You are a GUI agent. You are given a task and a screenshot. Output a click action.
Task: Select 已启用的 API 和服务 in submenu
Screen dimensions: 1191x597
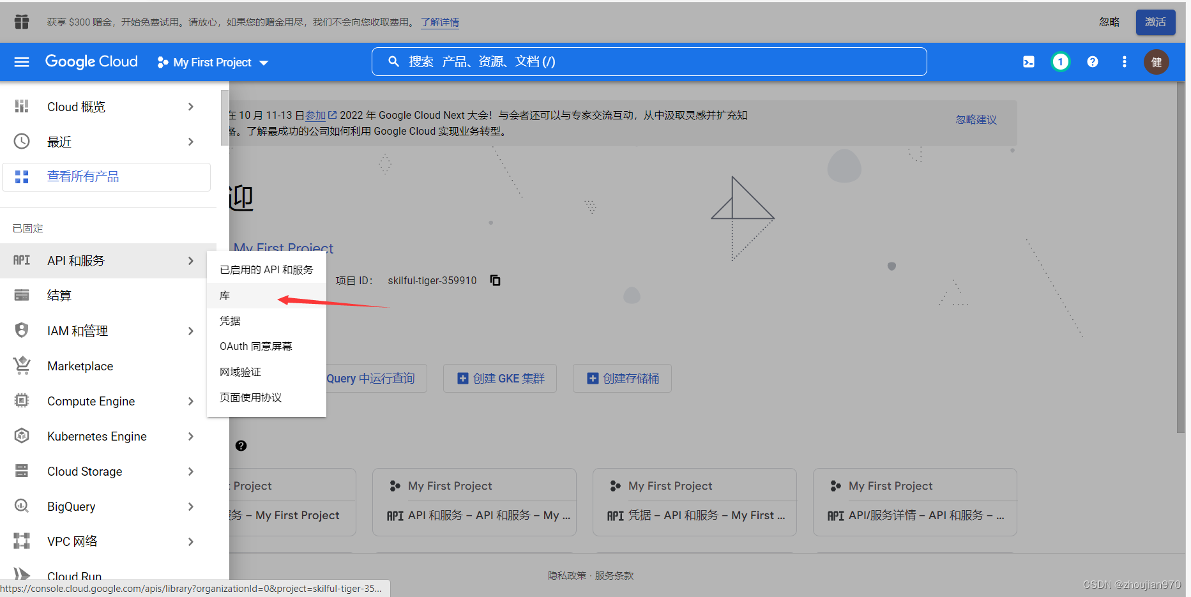tap(266, 269)
